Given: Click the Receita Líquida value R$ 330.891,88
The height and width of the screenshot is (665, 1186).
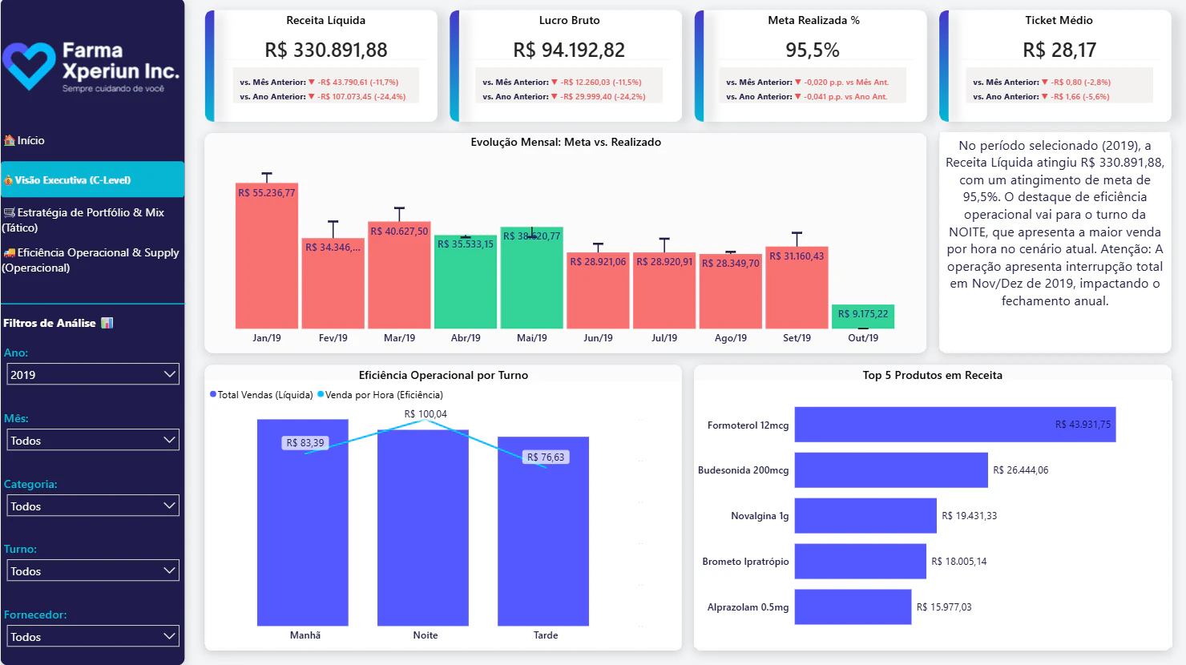Looking at the screenshot, I should (326, 50).
